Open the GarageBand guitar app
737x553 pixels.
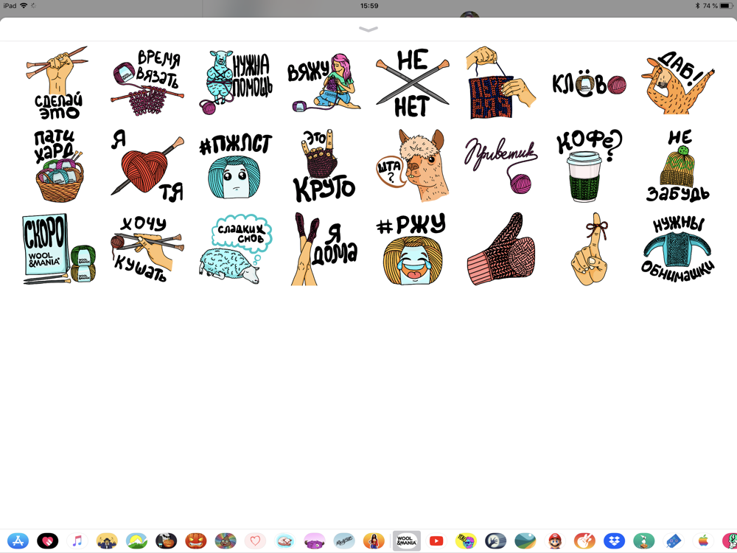pyautogui.click(x=584, y=540)
